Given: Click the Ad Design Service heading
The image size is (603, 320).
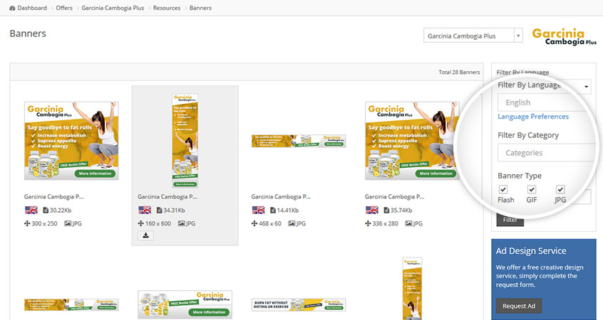Looking at the screenshot, I should (x=531, y=251).
